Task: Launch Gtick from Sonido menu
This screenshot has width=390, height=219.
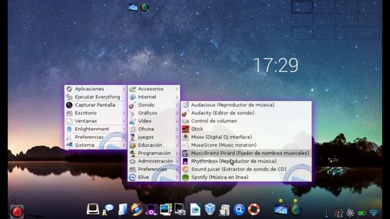Action: (246, 129)
